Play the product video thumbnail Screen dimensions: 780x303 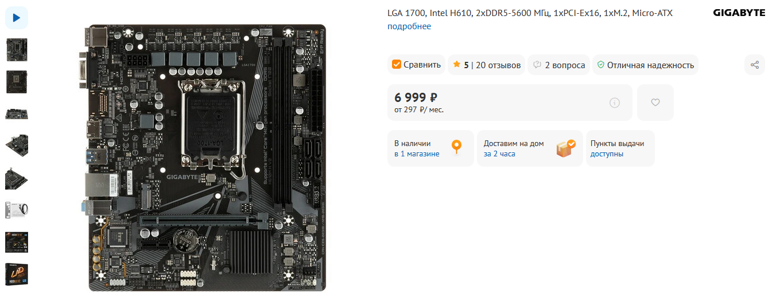[x=17, y=18]
